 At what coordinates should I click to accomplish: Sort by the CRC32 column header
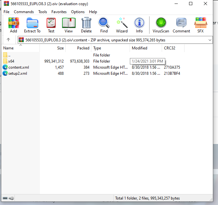pyautogui.click(x=173, y=48)
